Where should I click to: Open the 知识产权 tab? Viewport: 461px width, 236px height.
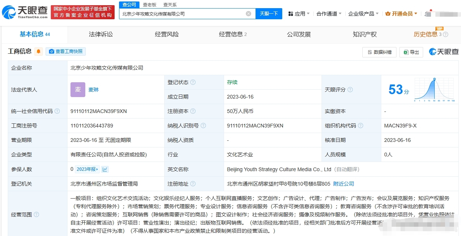point(365,34)
